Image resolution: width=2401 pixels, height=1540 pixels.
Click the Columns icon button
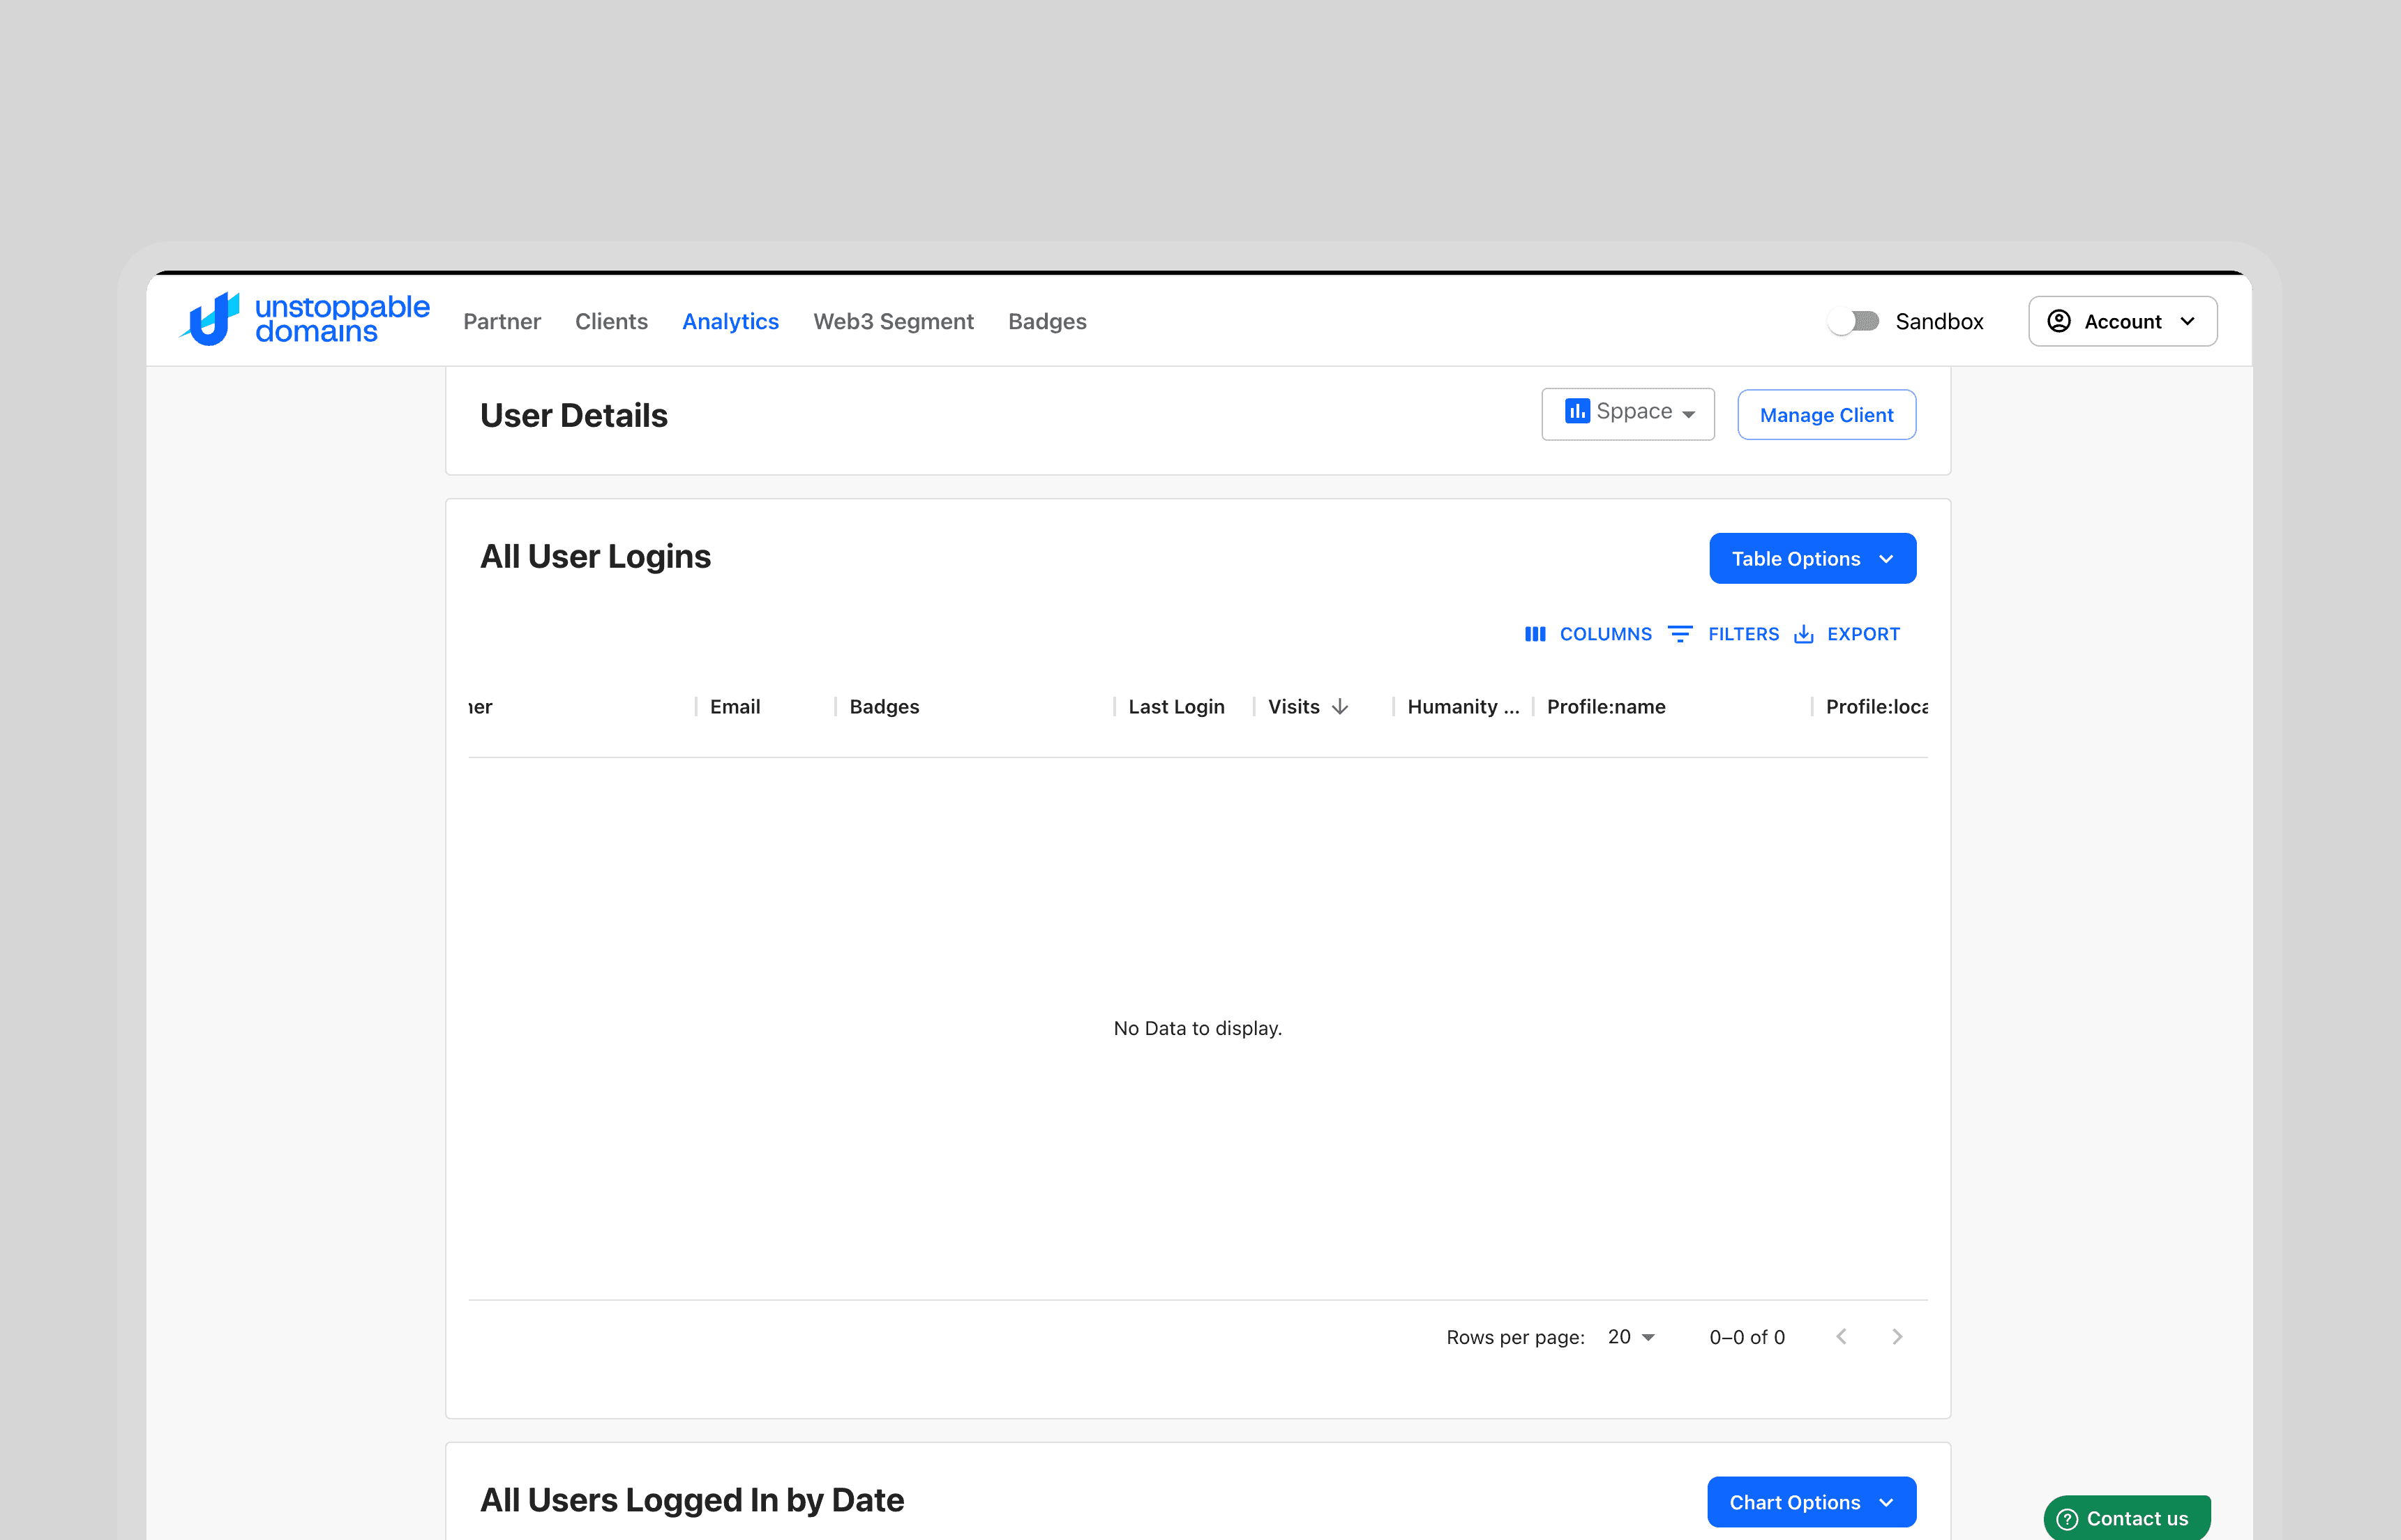tap(1535, 634)
